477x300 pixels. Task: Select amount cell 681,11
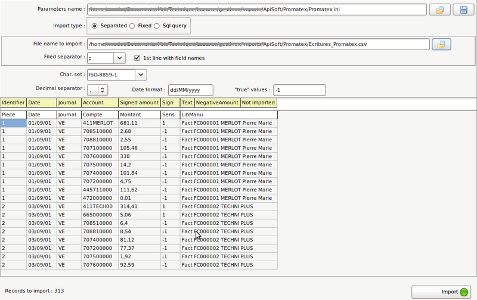pyautogui.click(x=140, y=123)
